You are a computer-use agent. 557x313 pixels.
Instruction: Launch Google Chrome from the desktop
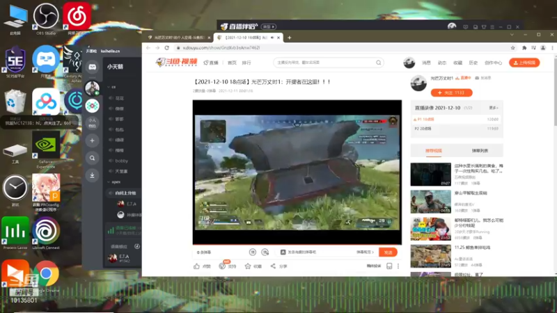click(x=46, y=275)
